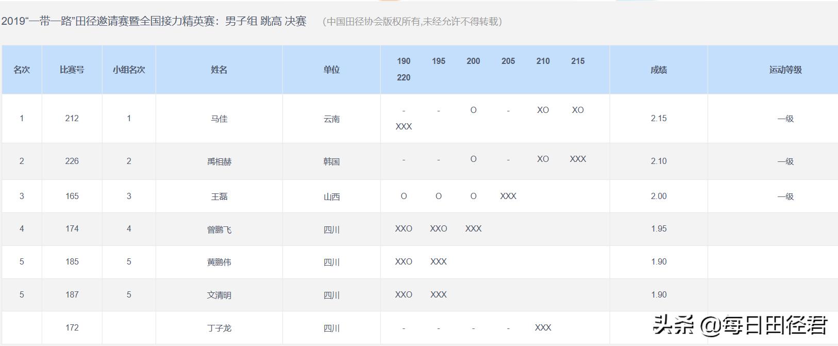Screen dimensions: 838x346
Task: Click the 小组名次 column header
Action: 129,70
